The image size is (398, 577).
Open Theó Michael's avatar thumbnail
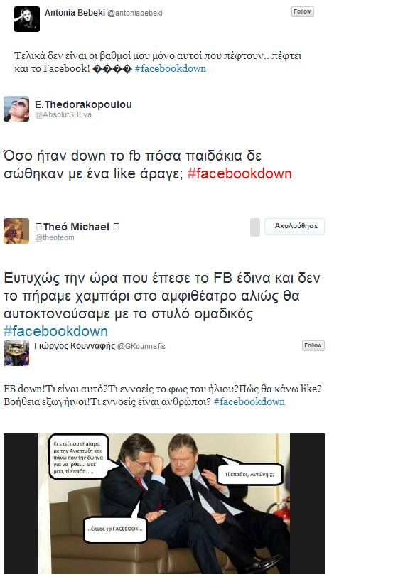[16, 231]
